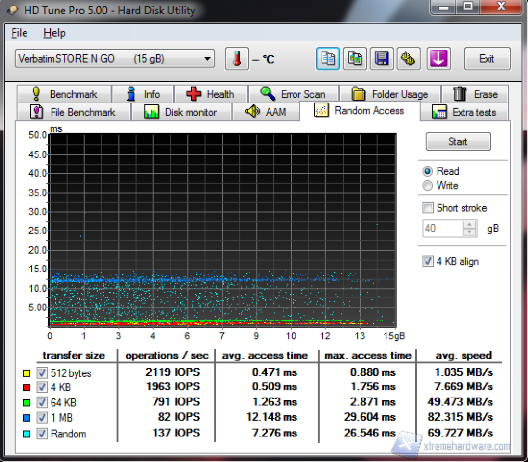Uncheck the 512 bytes transfer size
The image size is (528, 462).
[42, 373]
